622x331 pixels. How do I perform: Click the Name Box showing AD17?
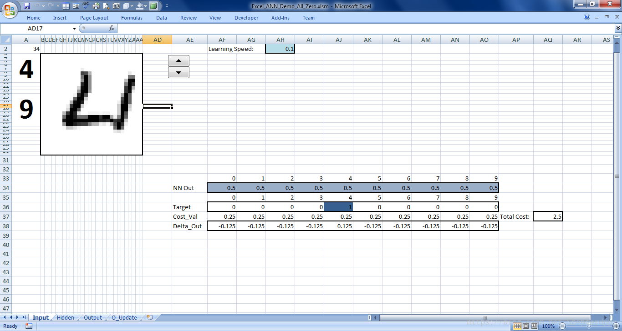coord(35,28)
